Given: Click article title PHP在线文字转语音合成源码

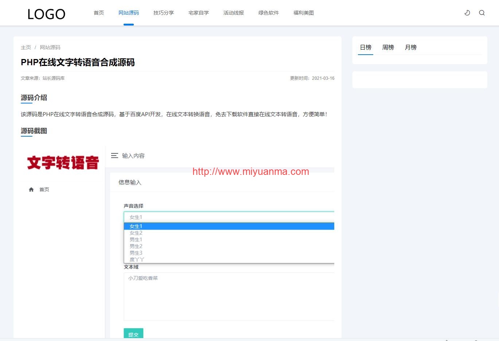Looking at the screenshot, I should coord(78,62).
